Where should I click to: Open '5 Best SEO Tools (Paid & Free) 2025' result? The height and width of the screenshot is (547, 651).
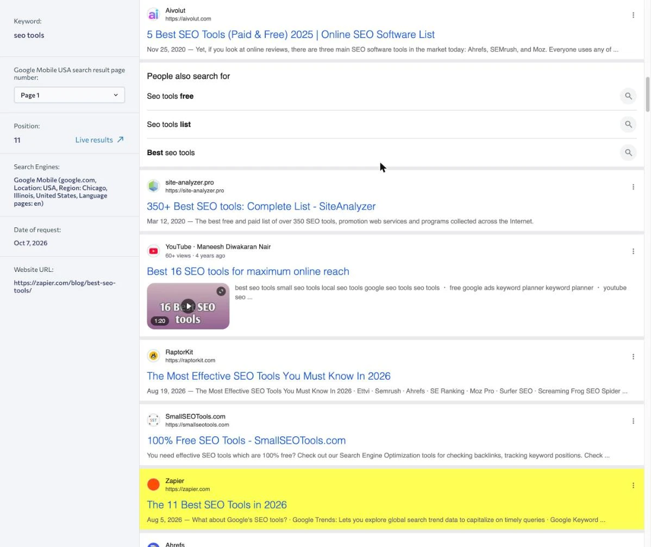[291, 34]
